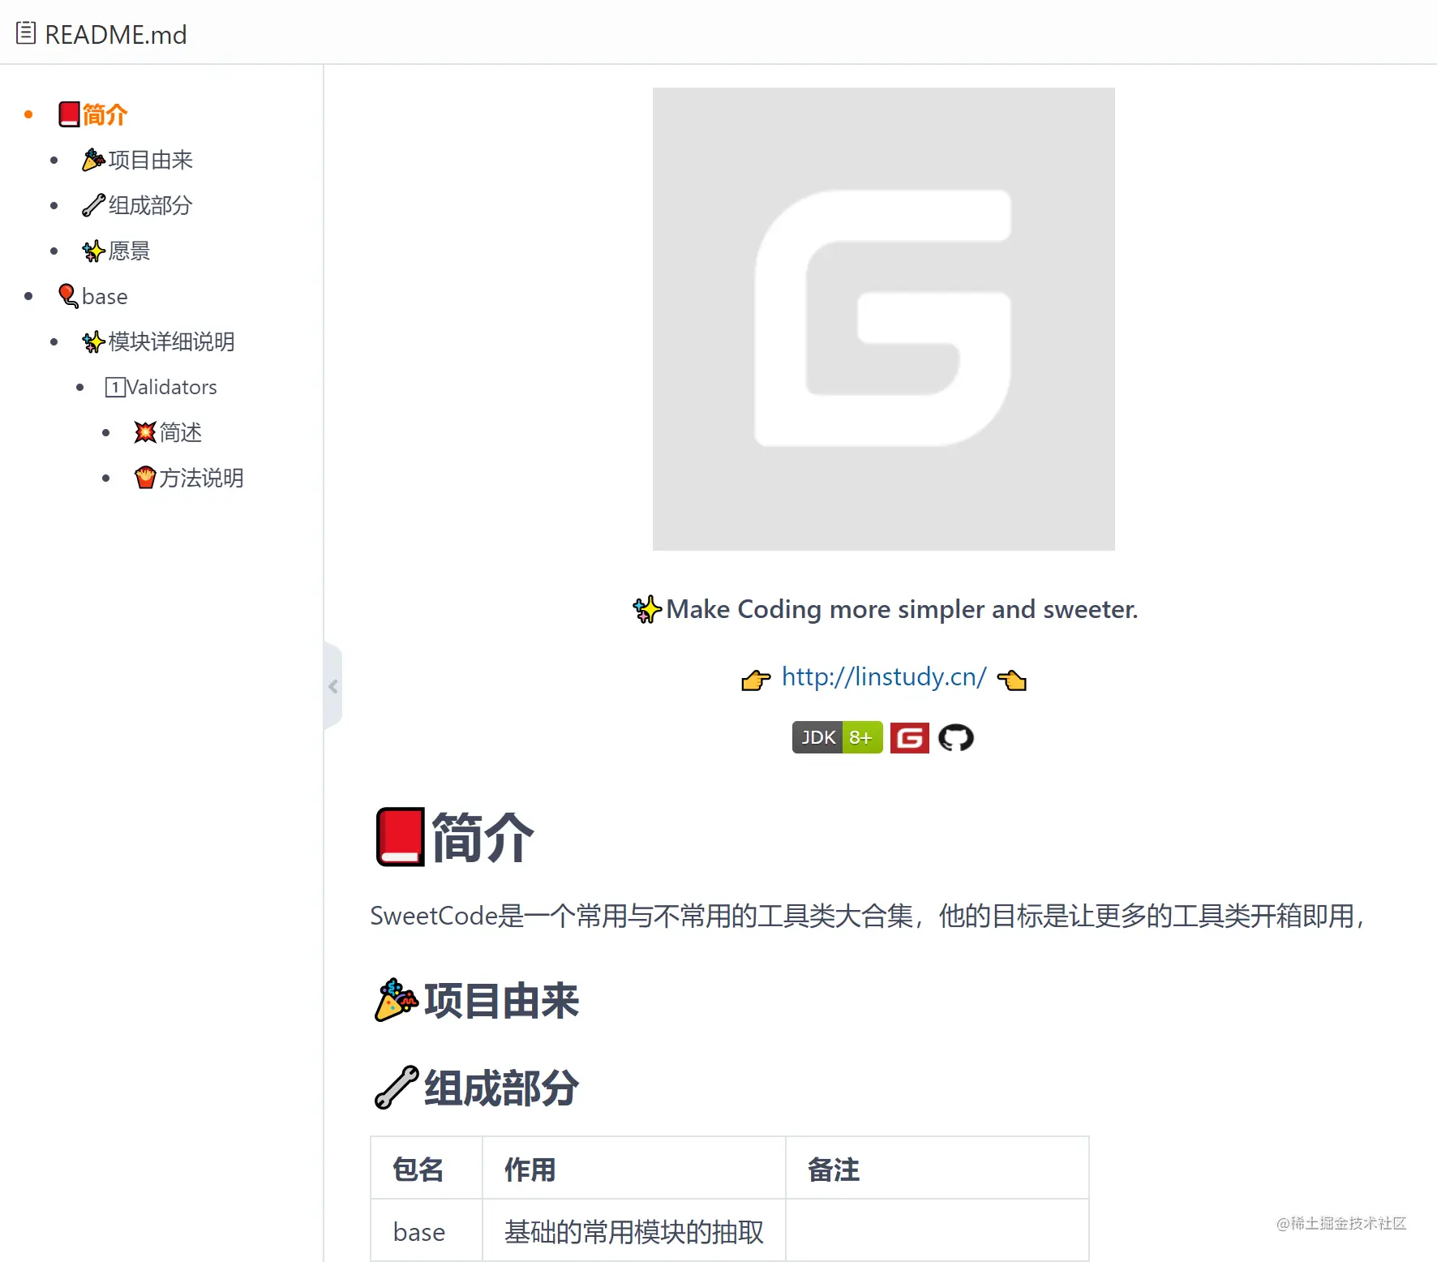This screenshot has height=1262, width=1437.
Task: Click the sparkle icon before Make Coding
Action: pyautogui.click(x=647, y=609)
